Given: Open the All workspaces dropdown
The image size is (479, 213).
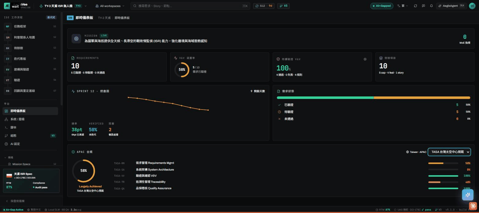Looking at the screenshot, I should pos(110,6).
